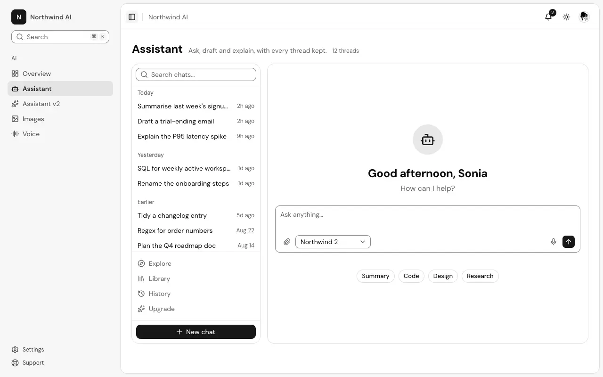Send message with arrow button
The height and width of the screenshot is (377, 603).
[569, 242]
